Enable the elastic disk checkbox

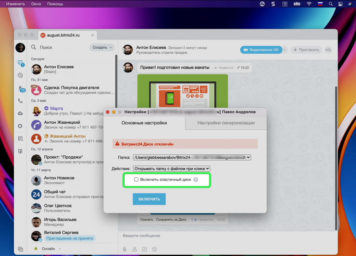[136, 180]
